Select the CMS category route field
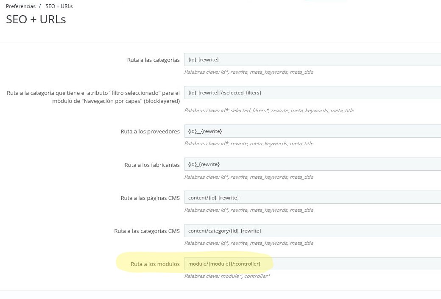Viewport: 441px width, 299px height. [312, 231]
